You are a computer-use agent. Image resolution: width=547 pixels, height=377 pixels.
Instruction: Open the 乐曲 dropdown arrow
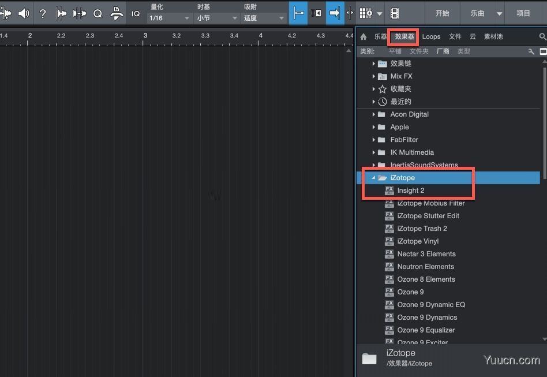(500, 14)
